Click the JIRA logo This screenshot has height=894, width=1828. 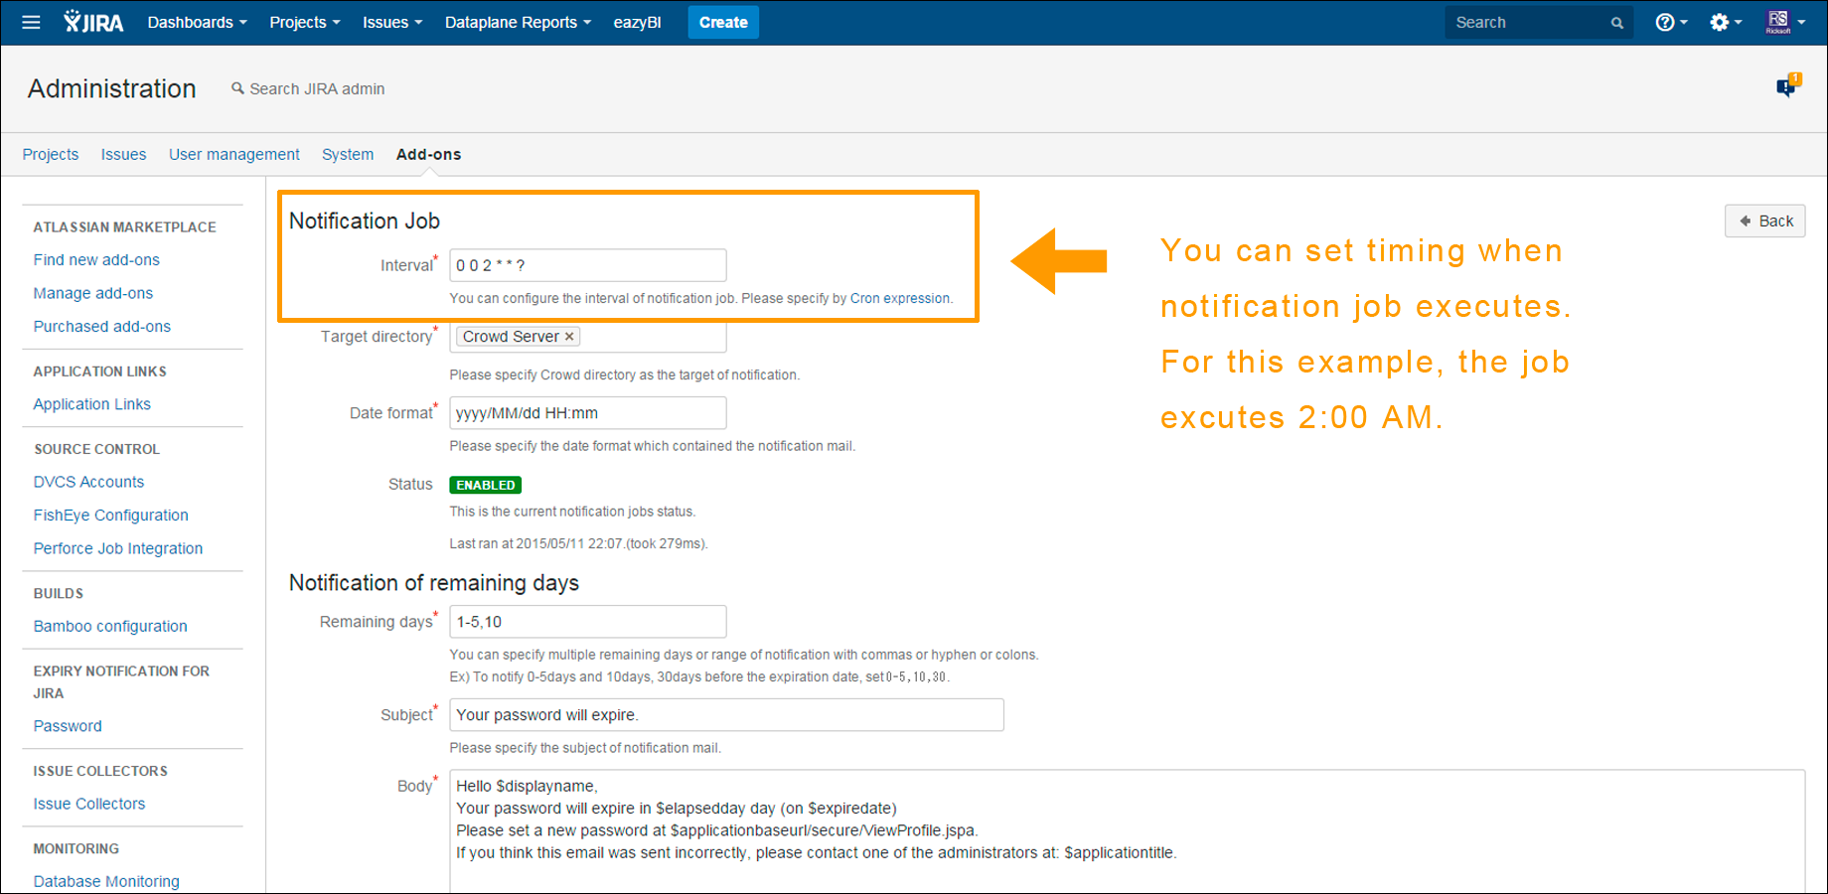pyautogui.click(x=94, y=22)
